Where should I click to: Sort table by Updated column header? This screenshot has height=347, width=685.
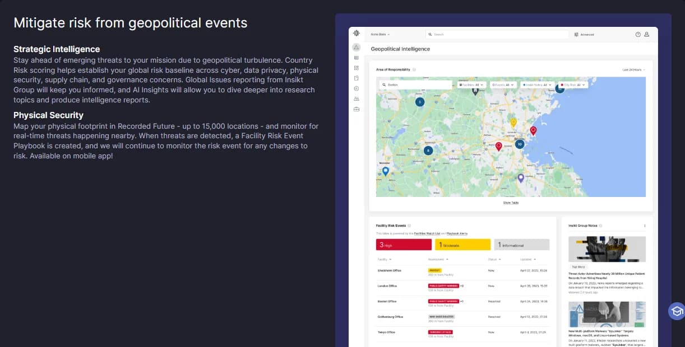click(527, 260)
